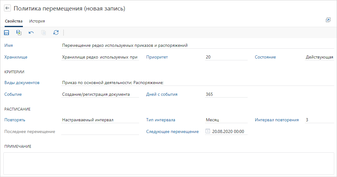Open the Повторять dropdown with Настраиваемый интервал

point(100,120)
